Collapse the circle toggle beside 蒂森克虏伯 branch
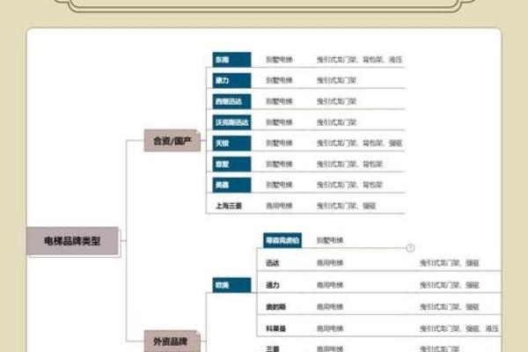Screen dimensions: 528x352 click(410, 248)
